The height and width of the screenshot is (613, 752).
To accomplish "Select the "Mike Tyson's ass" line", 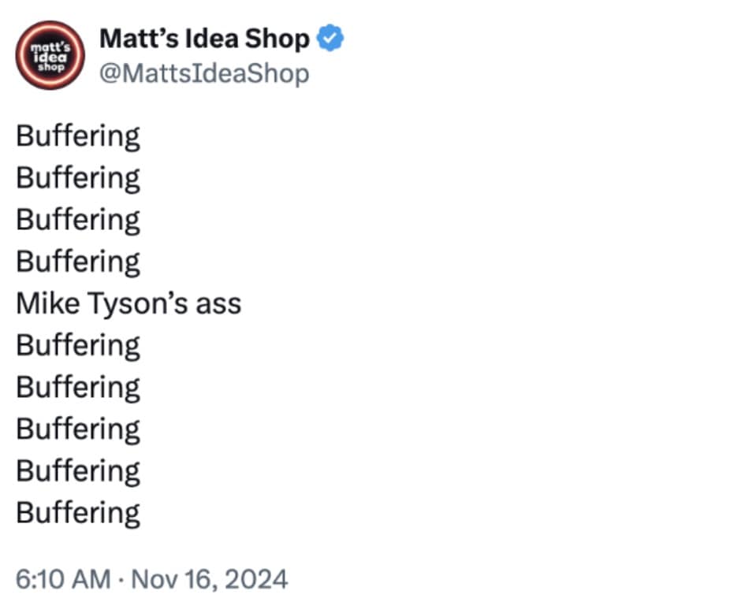I will pyautogui.click(x=128, y=303).
